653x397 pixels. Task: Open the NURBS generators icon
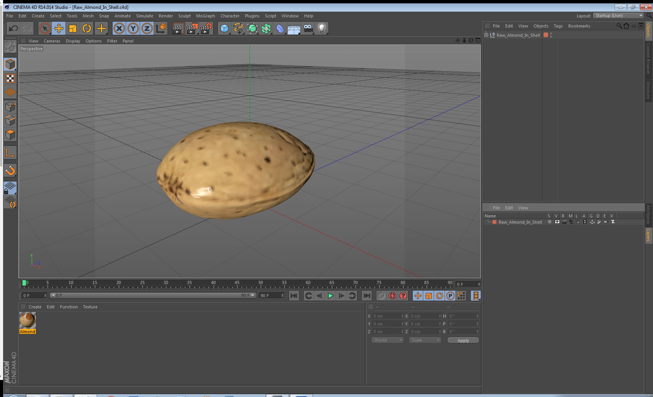click(x=252, y=28)
